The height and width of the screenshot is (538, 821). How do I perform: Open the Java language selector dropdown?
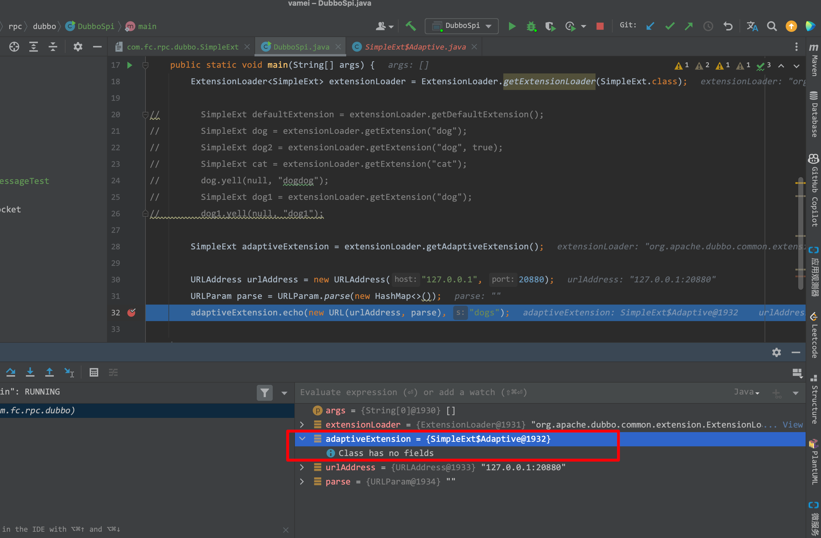[x=746, y=392]
